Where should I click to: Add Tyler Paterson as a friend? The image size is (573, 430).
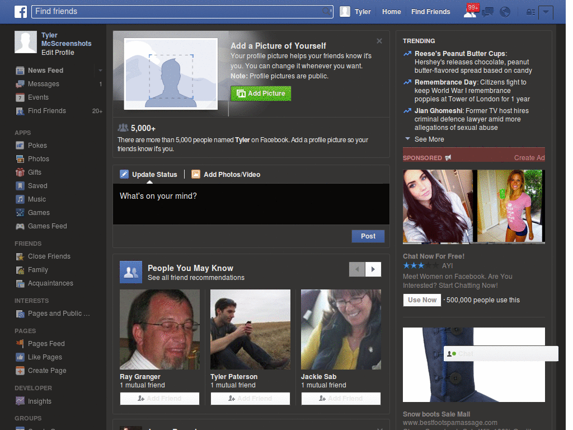pyautogui.click(x=250, y=399)
